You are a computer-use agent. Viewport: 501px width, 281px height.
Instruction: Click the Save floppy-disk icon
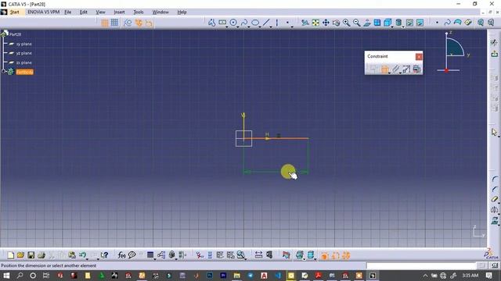(x=31, y=255)
